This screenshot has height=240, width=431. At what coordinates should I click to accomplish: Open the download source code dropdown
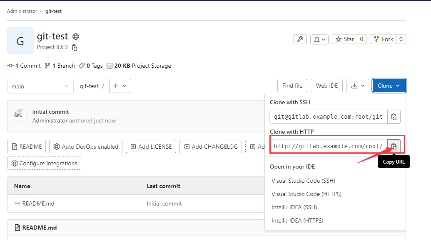358,86
